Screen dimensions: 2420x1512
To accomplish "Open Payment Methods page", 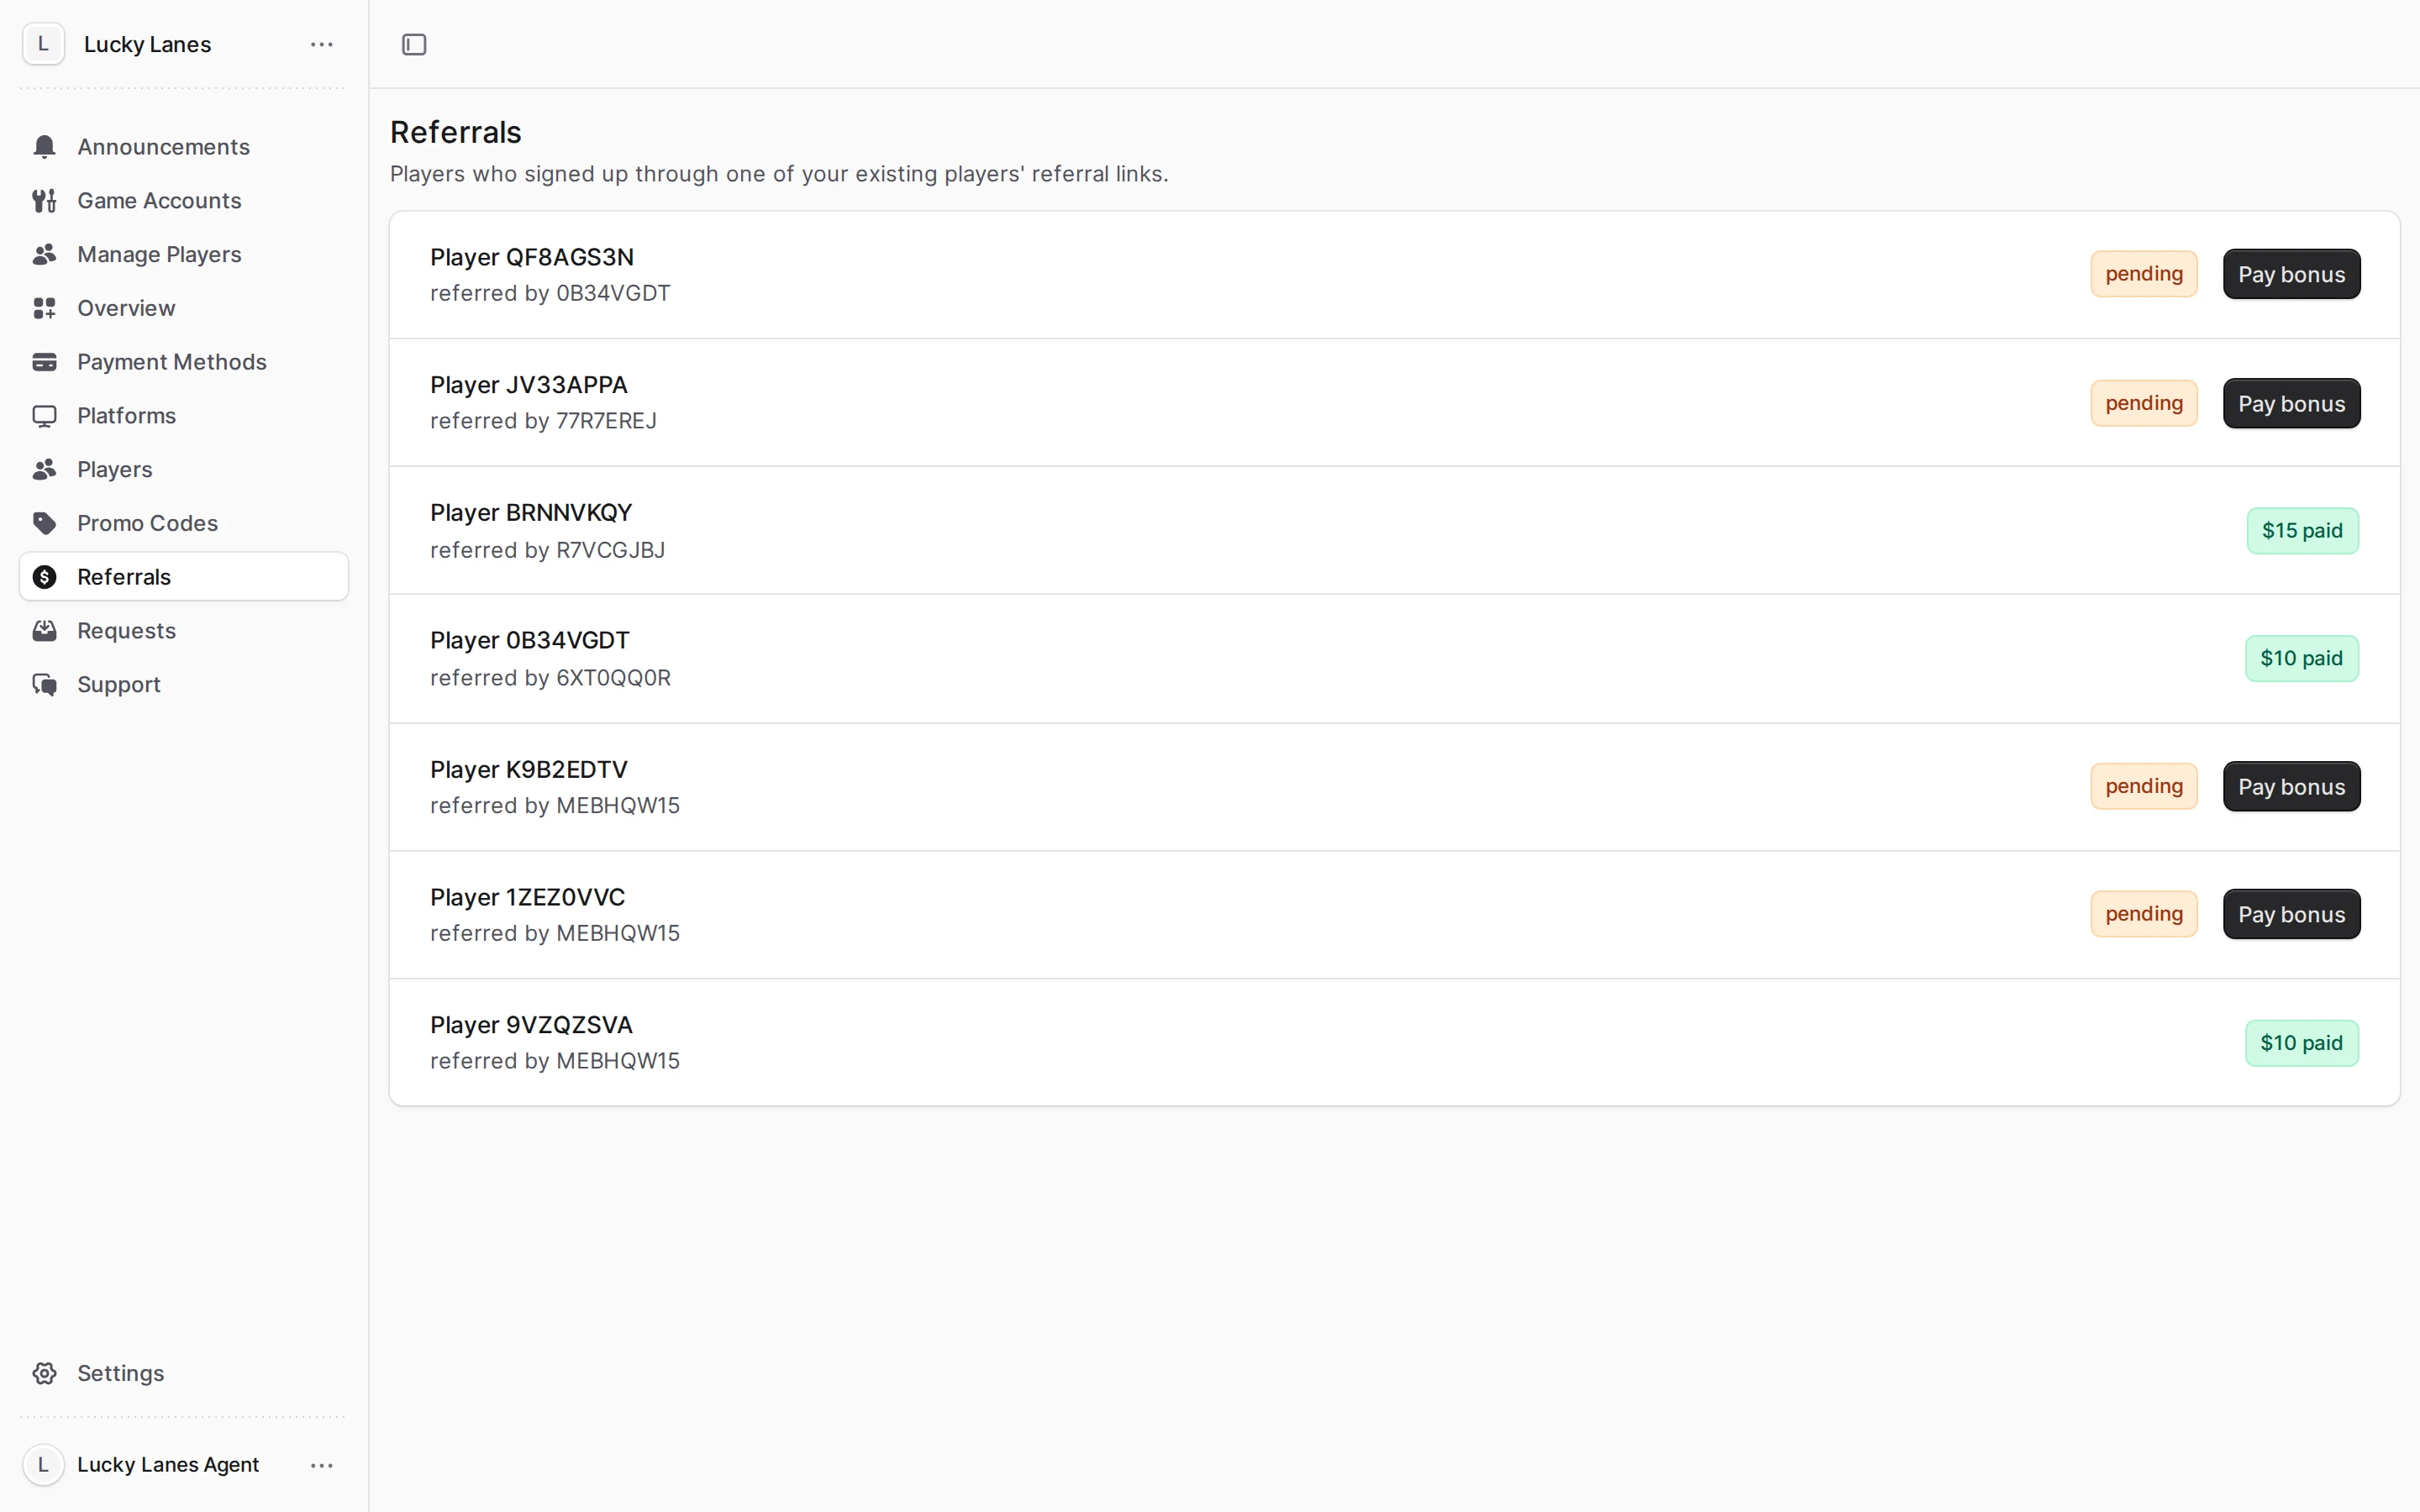I will click(184, 362).
